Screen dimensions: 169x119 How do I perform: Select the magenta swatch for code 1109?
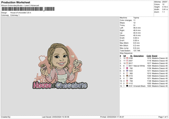tap(127, 68)
